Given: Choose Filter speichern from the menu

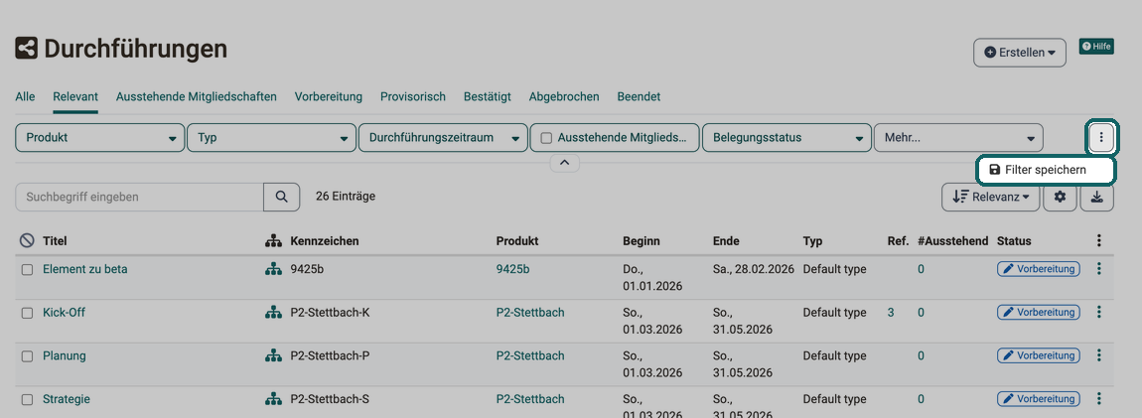Looking at the screenshot, I should coord(1045,170).
